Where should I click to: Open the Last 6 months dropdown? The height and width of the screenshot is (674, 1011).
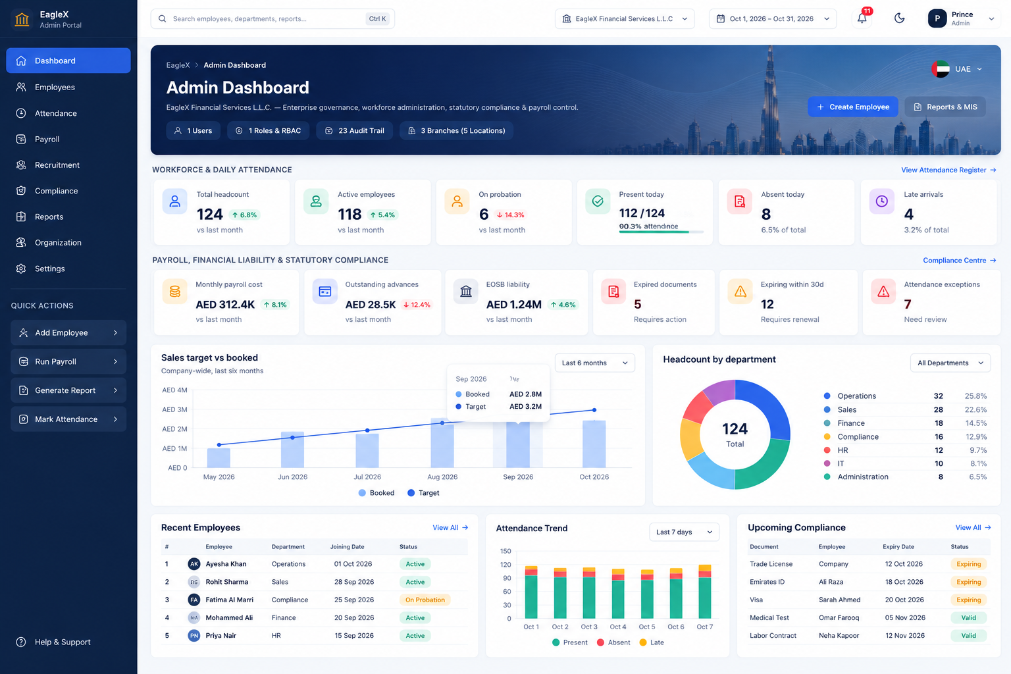click(x=595, y=363)
